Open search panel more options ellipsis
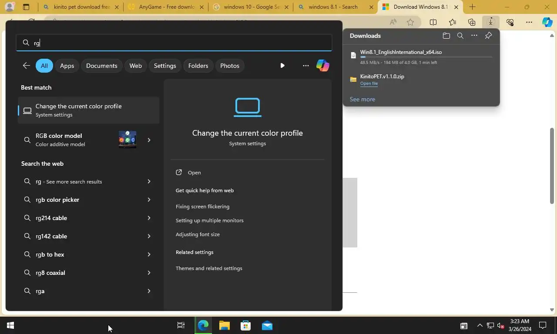 click(306, 66)
